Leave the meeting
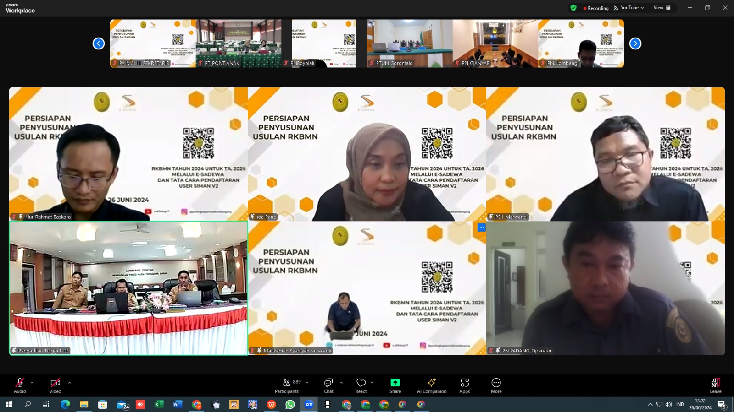 (x=715, y=385)
